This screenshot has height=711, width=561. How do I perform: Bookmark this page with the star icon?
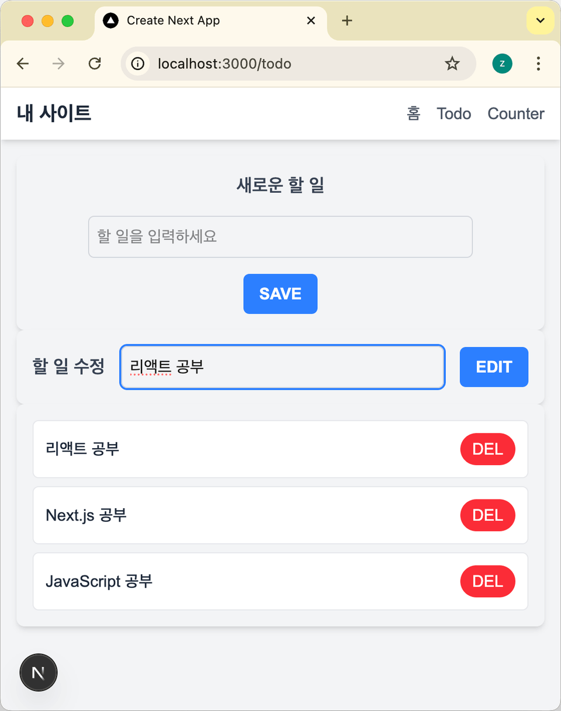tap(452, 64)
